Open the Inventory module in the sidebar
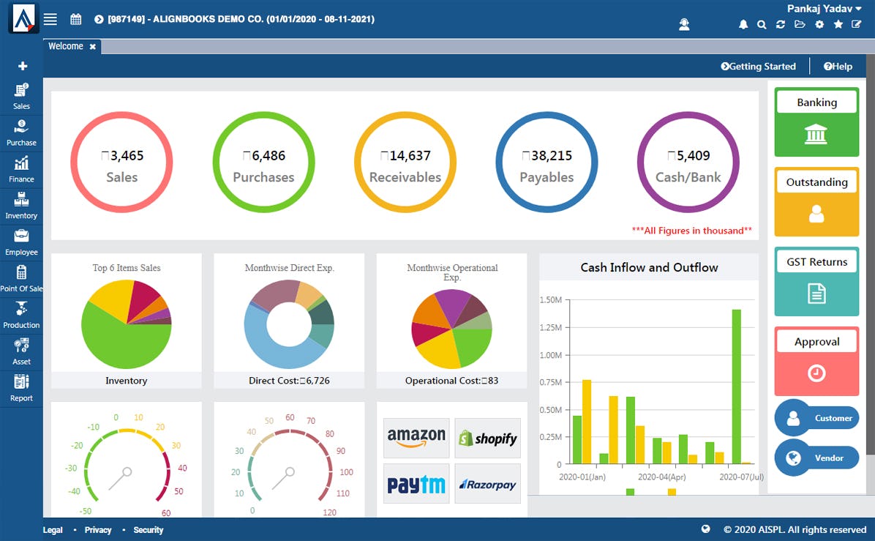 pyautogui.click(x=21, y=204)
